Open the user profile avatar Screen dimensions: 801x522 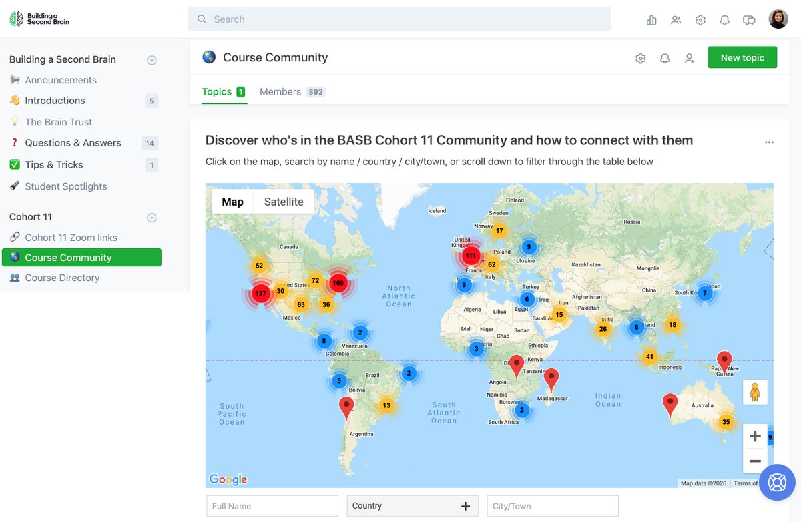click(x=778, y=19)
